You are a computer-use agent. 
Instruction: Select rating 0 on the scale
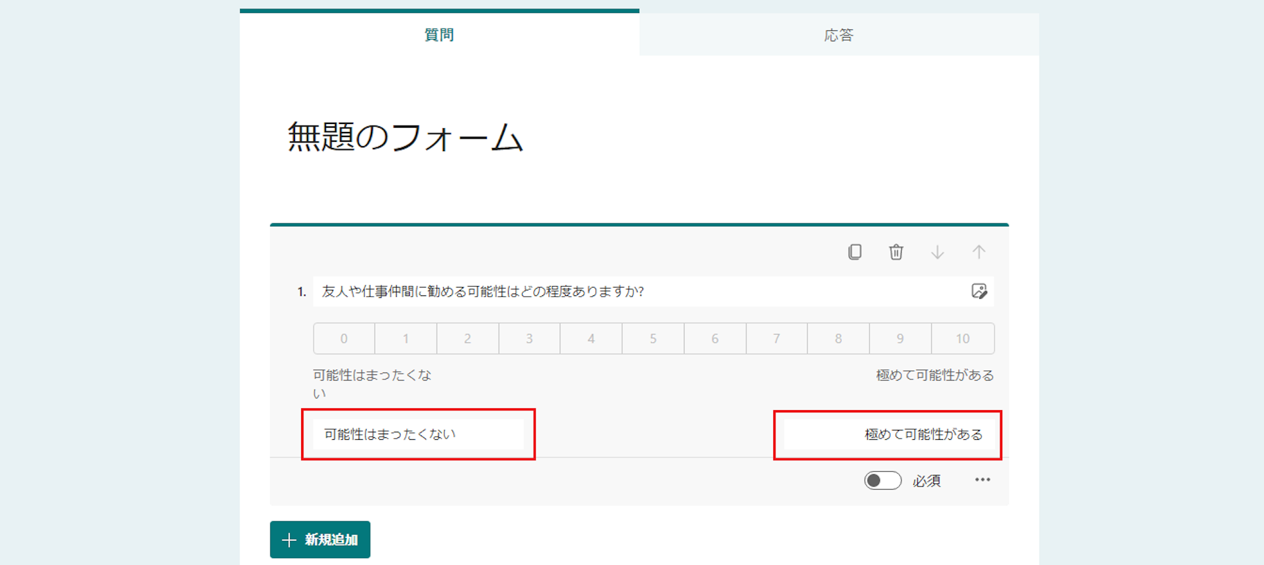(344, 339)
